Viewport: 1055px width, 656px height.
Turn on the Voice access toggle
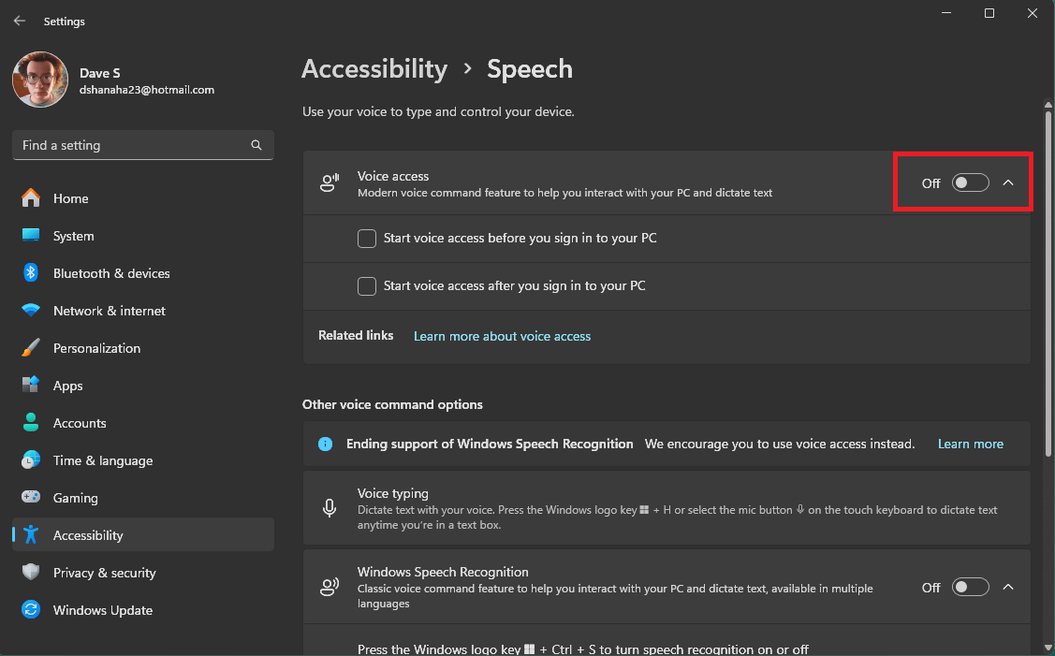[970, 182]
